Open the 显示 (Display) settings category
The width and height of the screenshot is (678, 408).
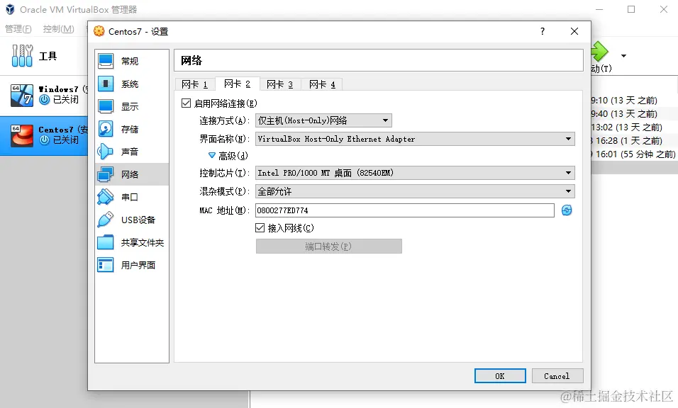pos(131,106)
